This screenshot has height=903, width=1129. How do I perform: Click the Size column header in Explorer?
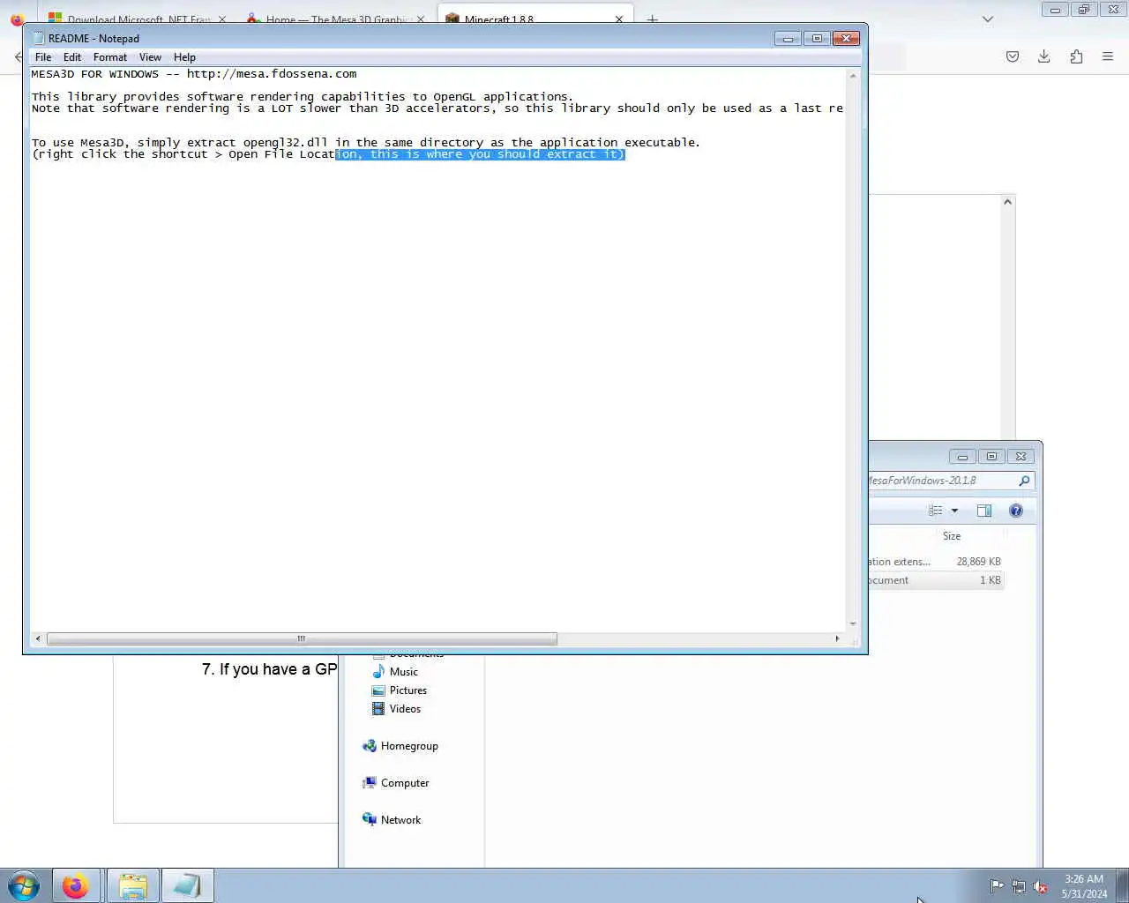click(952, 536)
